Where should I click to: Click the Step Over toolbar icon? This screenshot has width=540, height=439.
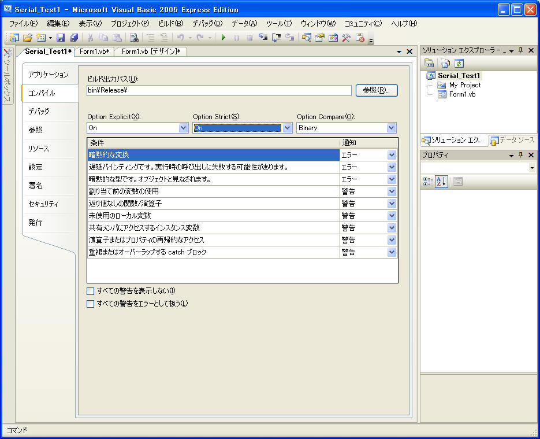coord(277,38)
